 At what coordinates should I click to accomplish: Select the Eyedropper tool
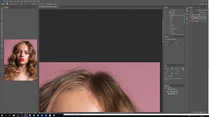coord(2,19)
